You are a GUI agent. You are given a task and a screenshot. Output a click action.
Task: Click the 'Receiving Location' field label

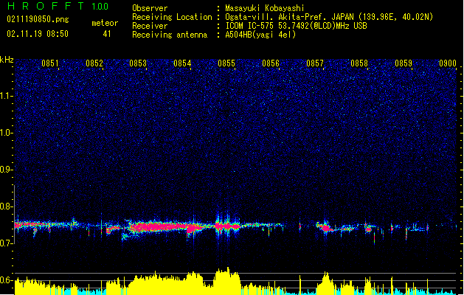point(172,17)
